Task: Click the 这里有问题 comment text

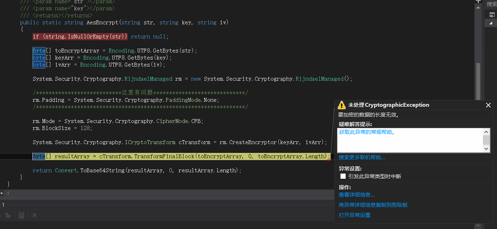Action: coord(137,93)
